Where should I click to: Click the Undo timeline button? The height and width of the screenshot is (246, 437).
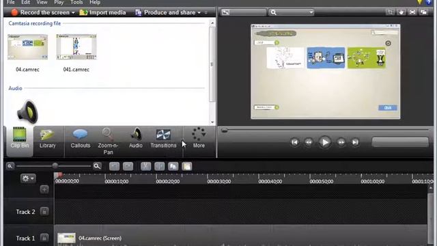[114, 166]
